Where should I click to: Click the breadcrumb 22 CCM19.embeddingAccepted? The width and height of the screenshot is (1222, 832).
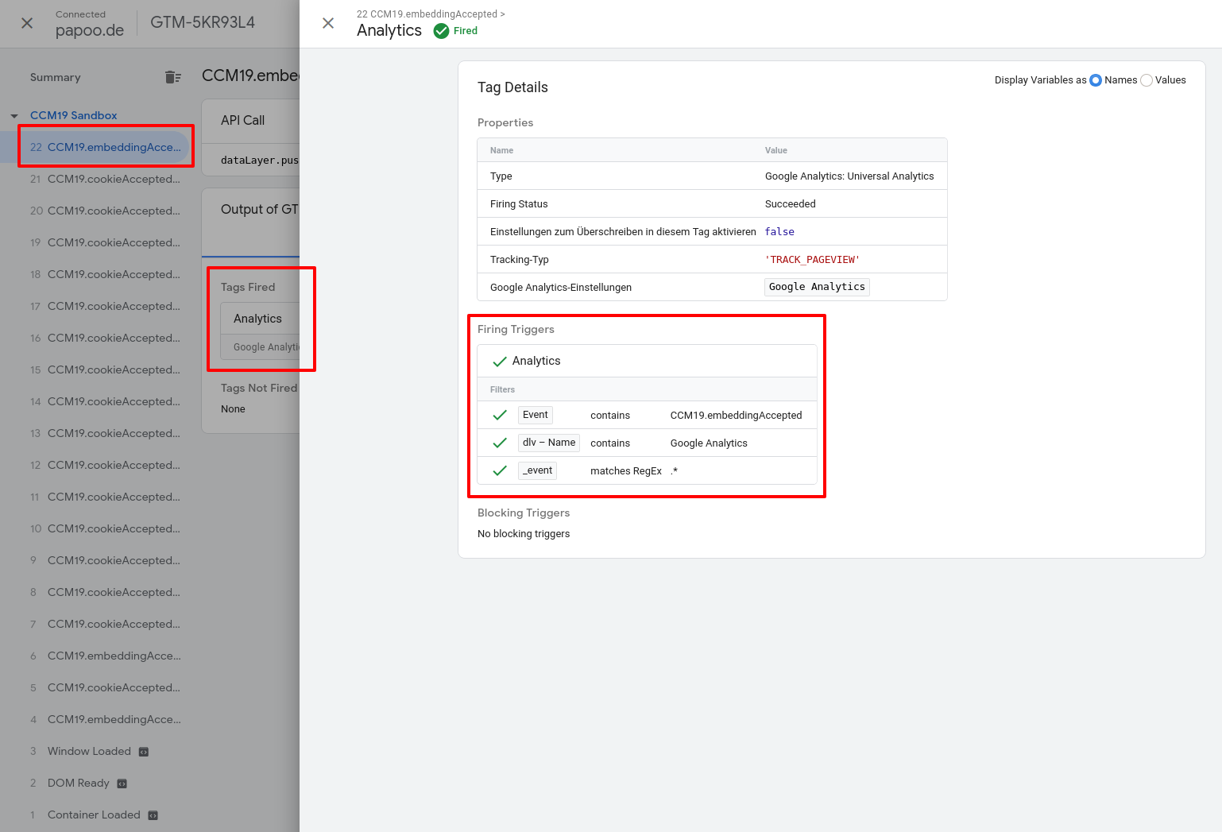coord(427,14)
